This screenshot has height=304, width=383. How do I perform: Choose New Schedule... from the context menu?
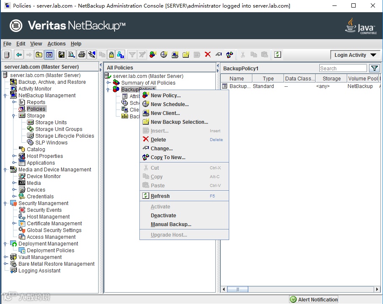pos(169,104)
